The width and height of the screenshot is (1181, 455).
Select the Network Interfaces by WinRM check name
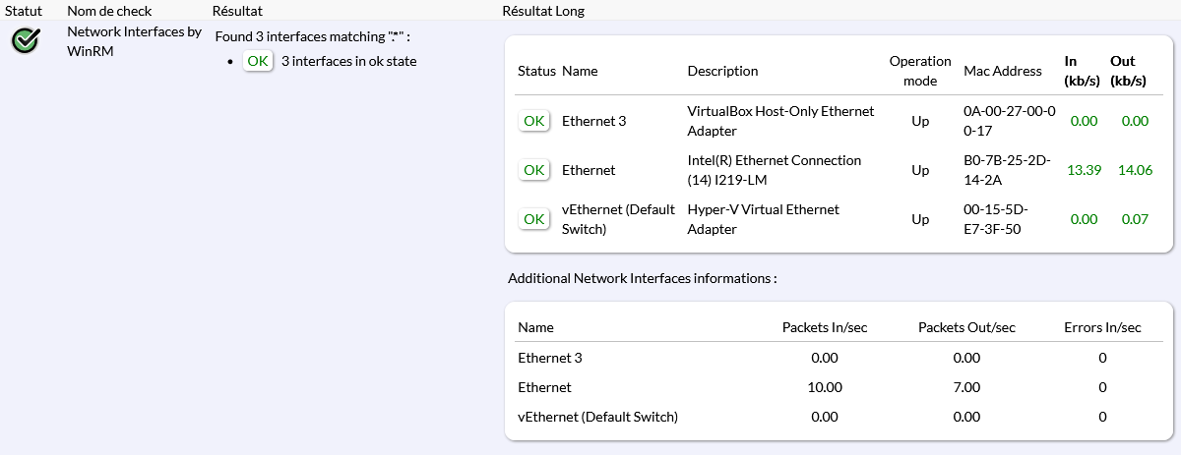(134, 41)
